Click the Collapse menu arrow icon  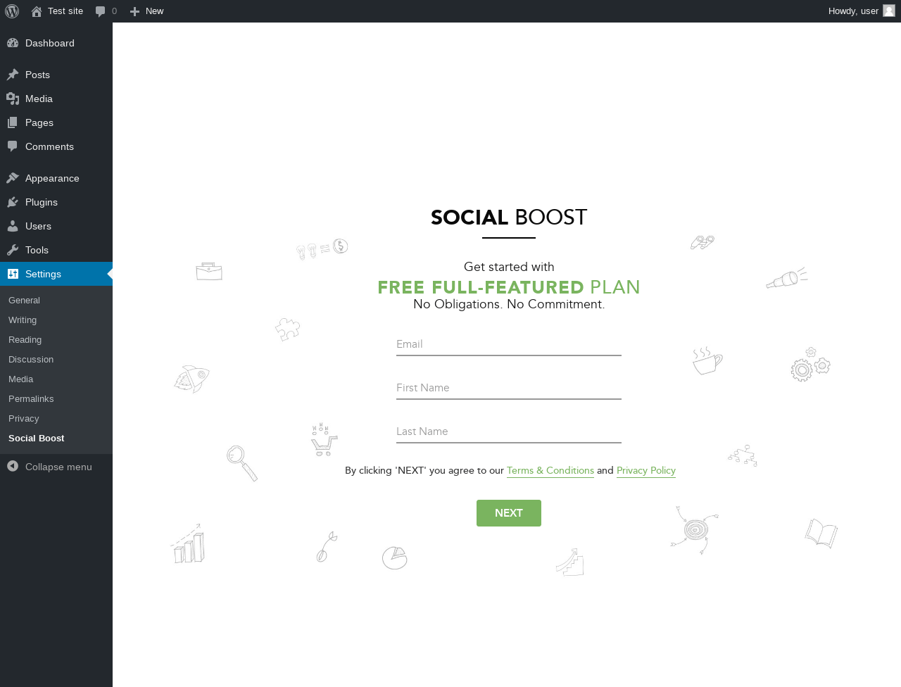13,466
